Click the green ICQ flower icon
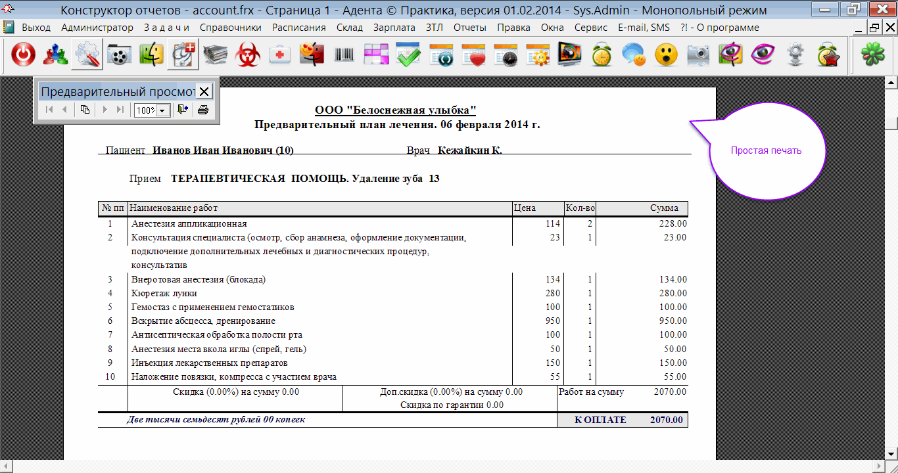Viewport: 898px width, 473px height. (873, 56)
